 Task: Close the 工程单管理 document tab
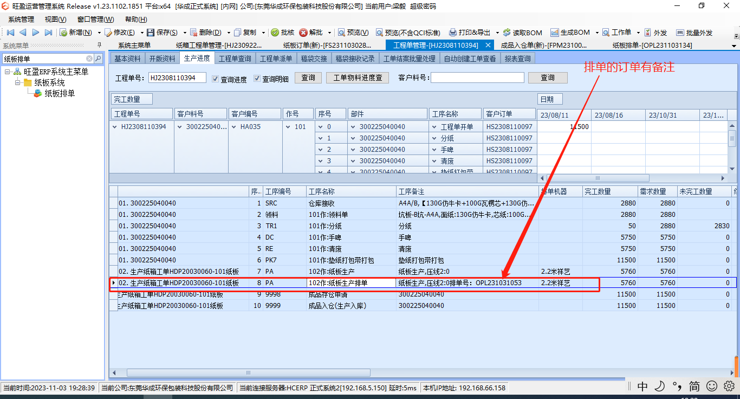tap(488, 45)
